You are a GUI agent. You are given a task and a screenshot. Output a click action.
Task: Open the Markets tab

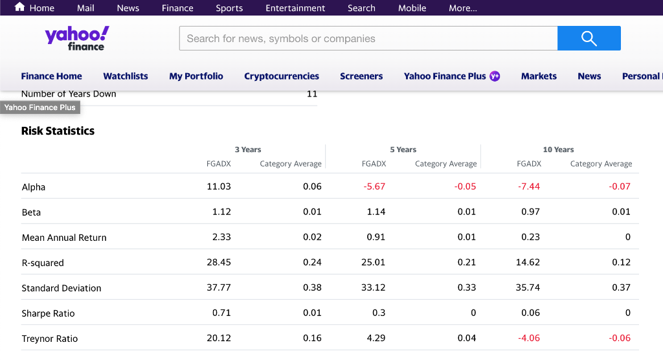click(x=539, y=76)
